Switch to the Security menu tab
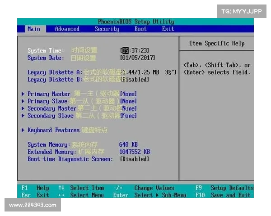Image resolution: width=271 pixels, height=216 pixels. pos(107,29)
